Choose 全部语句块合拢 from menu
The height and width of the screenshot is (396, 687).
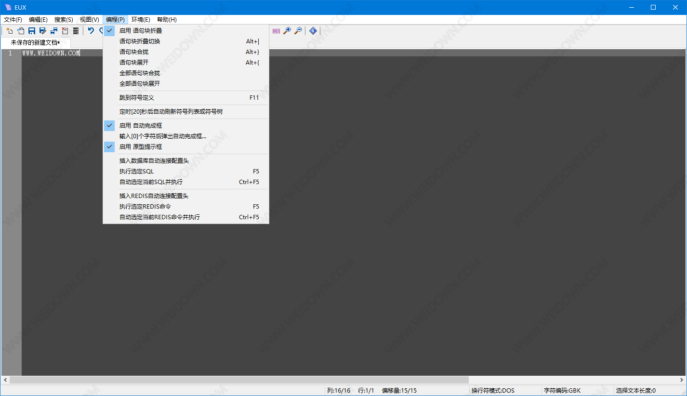point(186,73)
